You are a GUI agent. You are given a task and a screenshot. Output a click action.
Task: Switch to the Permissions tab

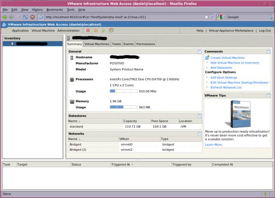pyautogui.click(x=146, y=44)
